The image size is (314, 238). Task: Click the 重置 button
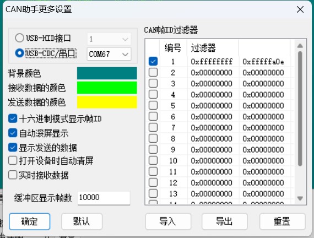point(283,221)
